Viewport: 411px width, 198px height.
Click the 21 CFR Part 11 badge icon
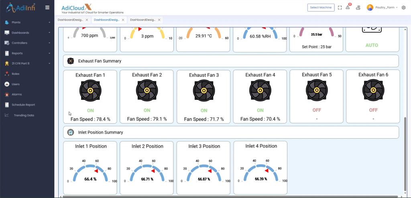(x=7, y=63)
